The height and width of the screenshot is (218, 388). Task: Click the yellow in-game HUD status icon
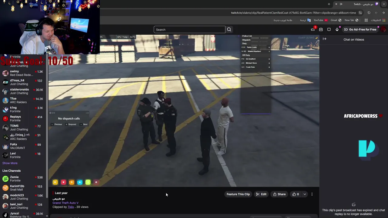tap(55, 182)
